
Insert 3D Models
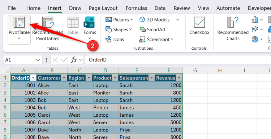click(x=155, y=20)
